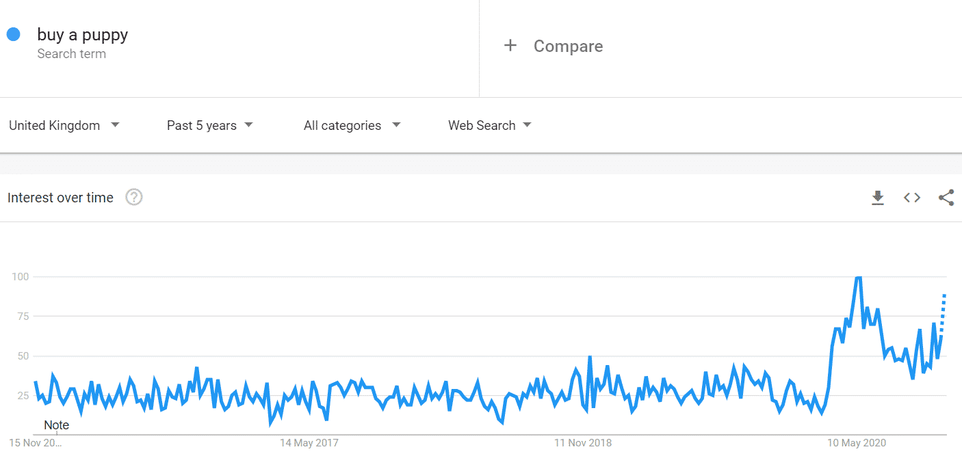The height and width of the screenshot is (471, 962).
Task: Click the Interest over time heading
Action: [x=60, y=198]
